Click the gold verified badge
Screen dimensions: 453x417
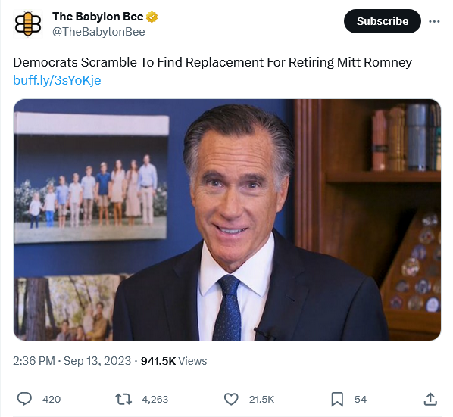tap(152, 17)
